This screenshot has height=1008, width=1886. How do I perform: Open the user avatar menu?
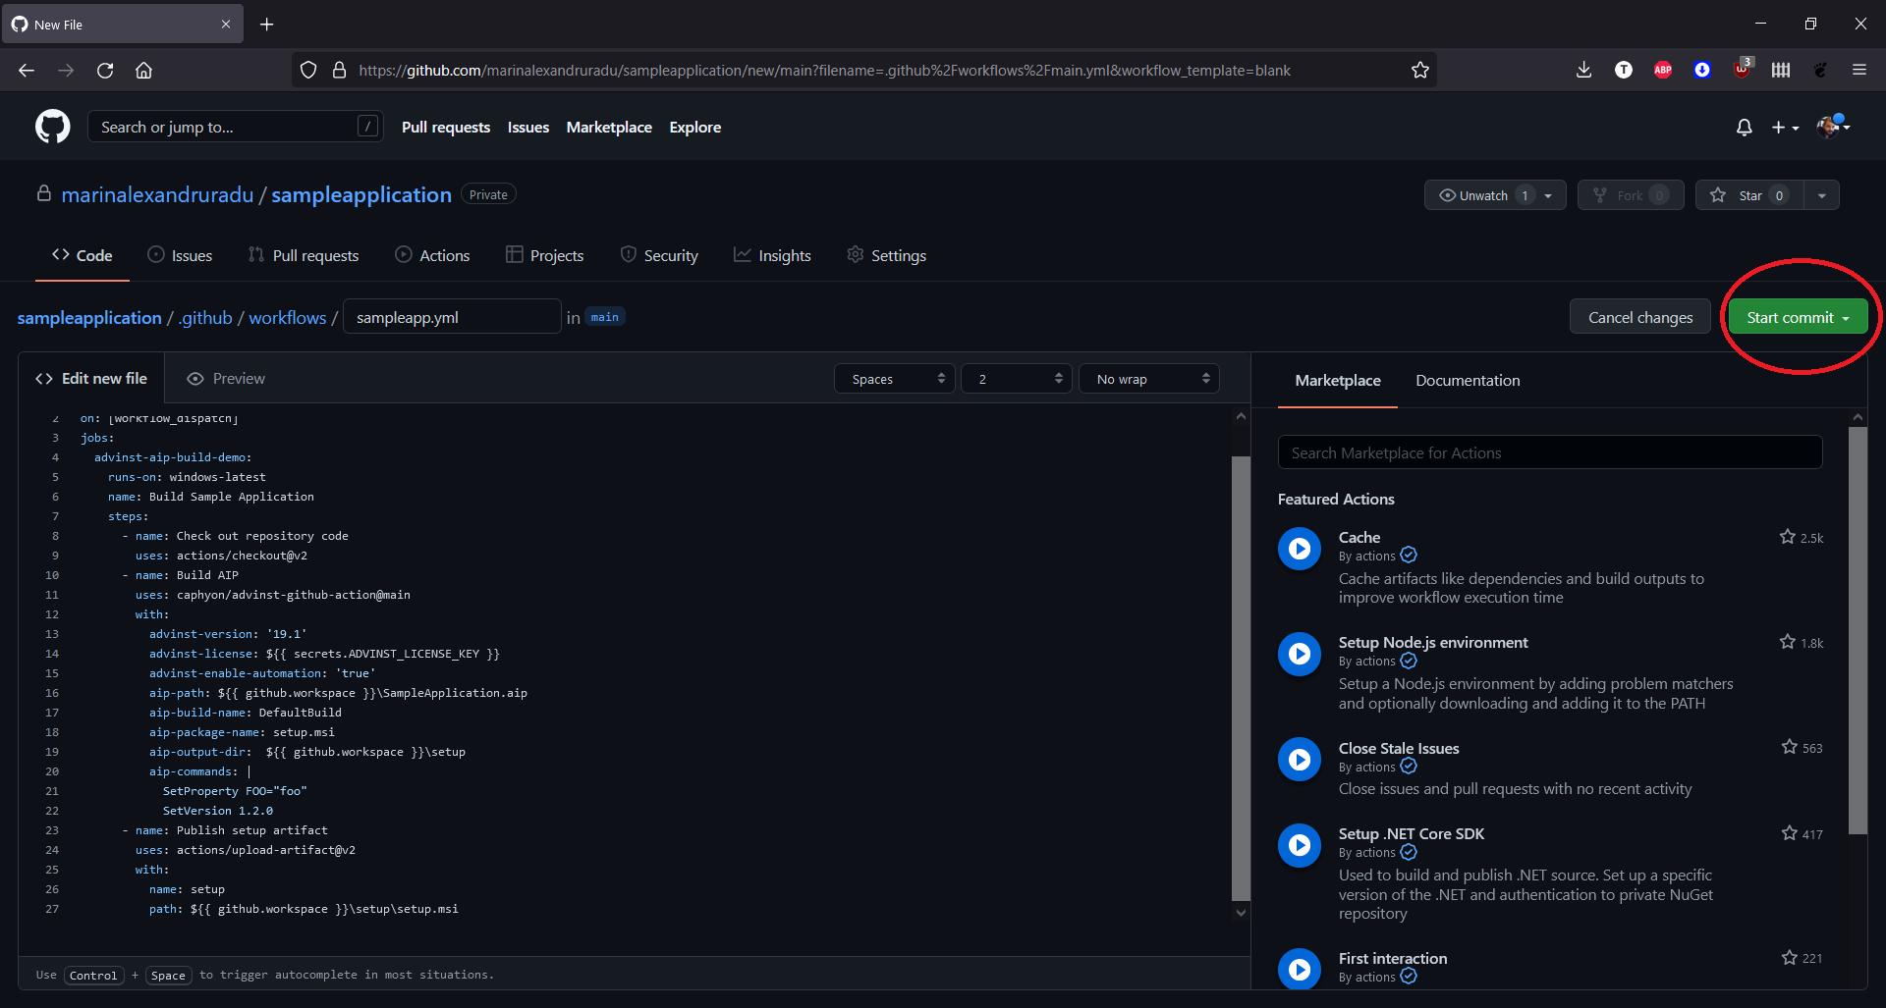1833,127
